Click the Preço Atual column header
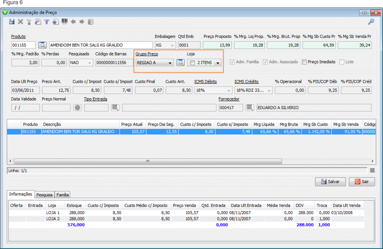Screen dimensions: 383x249 coord(132,124)
